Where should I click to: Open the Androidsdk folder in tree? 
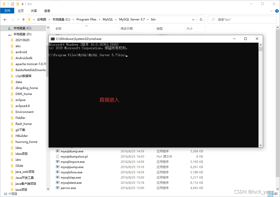point(24,58)
